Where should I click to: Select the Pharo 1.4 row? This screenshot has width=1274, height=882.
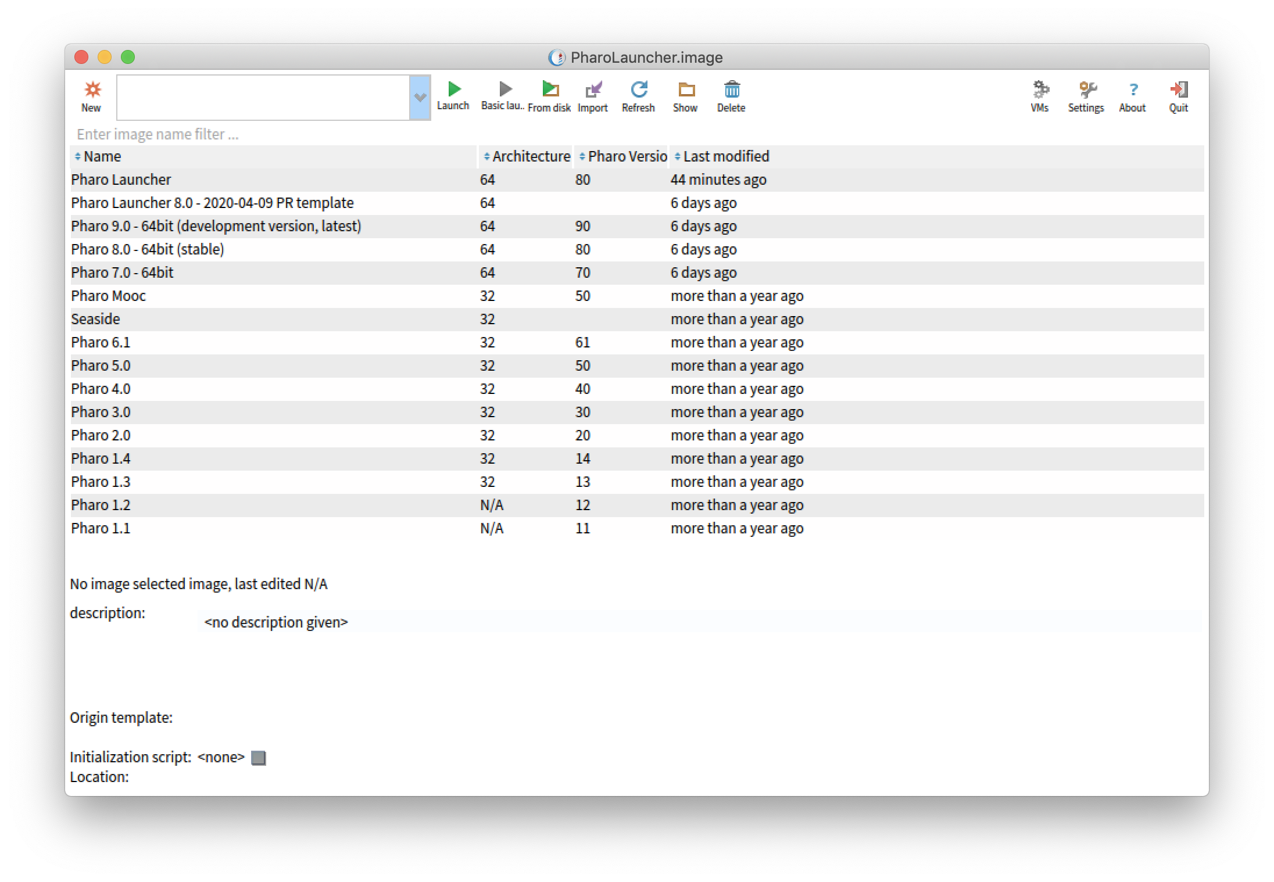pos(637,458)
